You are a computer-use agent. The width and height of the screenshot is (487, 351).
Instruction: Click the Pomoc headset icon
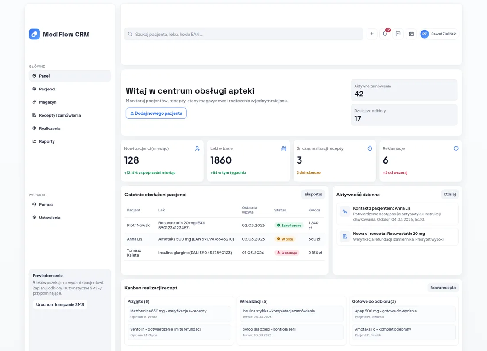34,204
